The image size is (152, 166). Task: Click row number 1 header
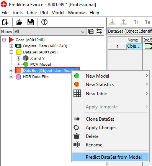pyautogui.click(x=118, y=46)
